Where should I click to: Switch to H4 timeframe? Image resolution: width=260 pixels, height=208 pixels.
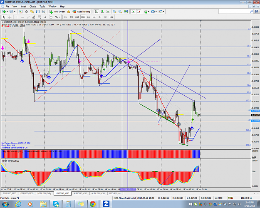94,17
